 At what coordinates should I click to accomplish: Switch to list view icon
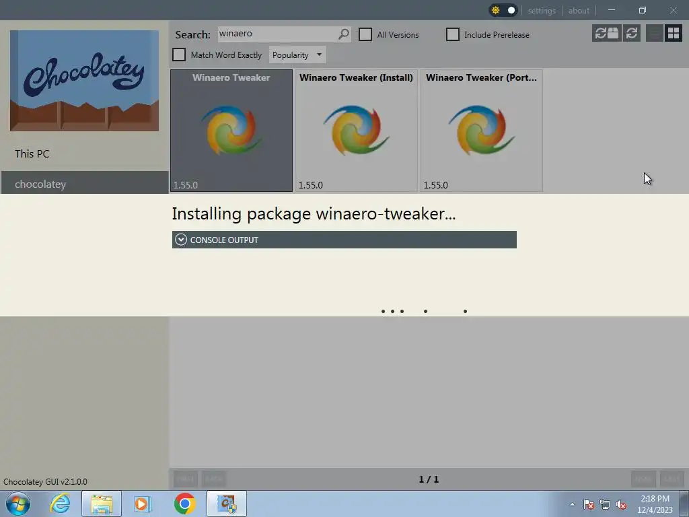coord(654,33)
